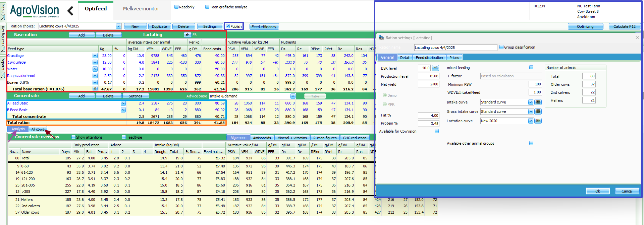Open the Detail tab in Ration settings
Screen dimensions: 644x225
(405, 57)
